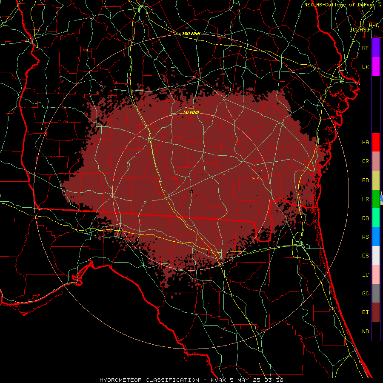The image size is (383, 383).
Task: Select the IC light pink legend swatch
Action: (376, 274)
